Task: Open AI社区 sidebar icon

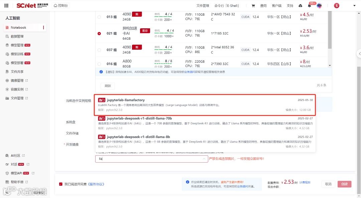Action: (7, 156)
